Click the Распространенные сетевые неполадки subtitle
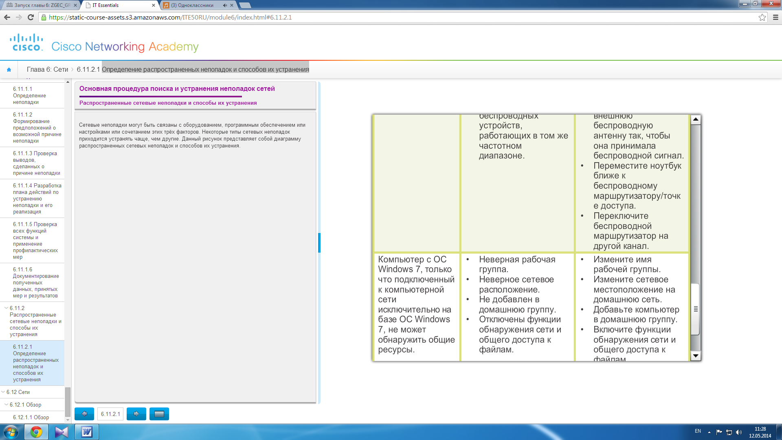 pyautogui.click(x=168, y=103)
